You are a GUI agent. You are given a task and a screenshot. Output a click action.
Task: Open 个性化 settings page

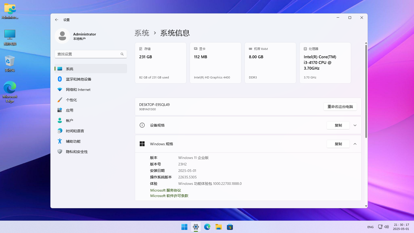click(91, 100)
